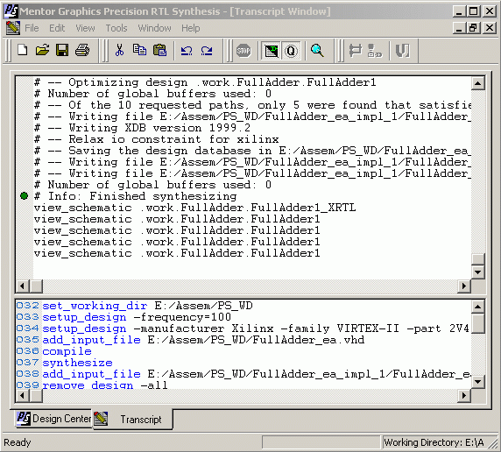Click 'Writing XDB version 1999.2' line

(x=143, y=128)
